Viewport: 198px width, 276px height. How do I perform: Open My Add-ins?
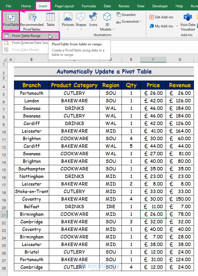[161, 26]
